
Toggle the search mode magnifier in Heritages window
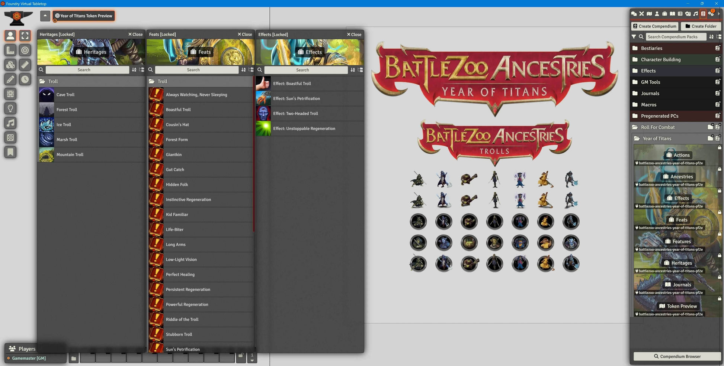coord(41,70)
